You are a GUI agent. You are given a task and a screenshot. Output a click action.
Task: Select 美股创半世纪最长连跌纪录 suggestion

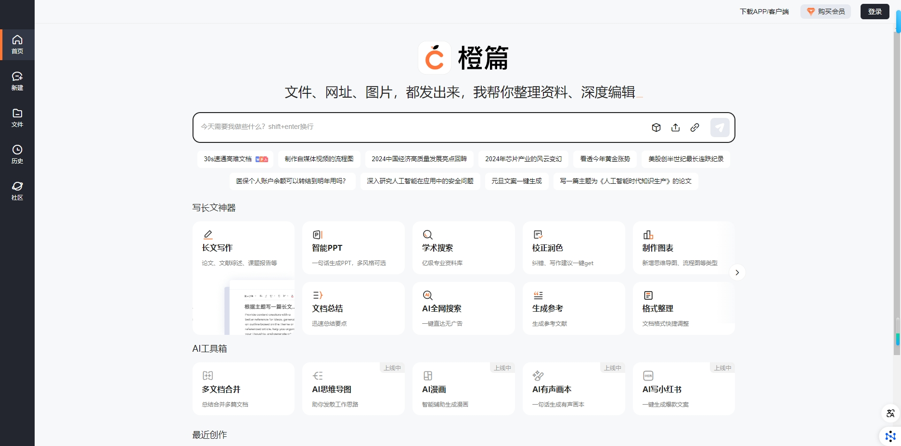tap(686, 159)
